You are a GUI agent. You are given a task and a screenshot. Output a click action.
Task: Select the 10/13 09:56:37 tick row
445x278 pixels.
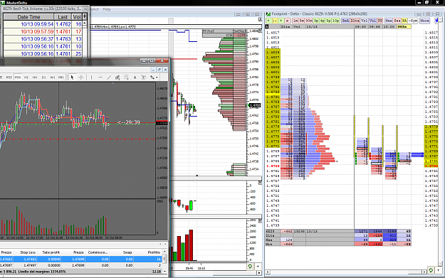[43, 39]
